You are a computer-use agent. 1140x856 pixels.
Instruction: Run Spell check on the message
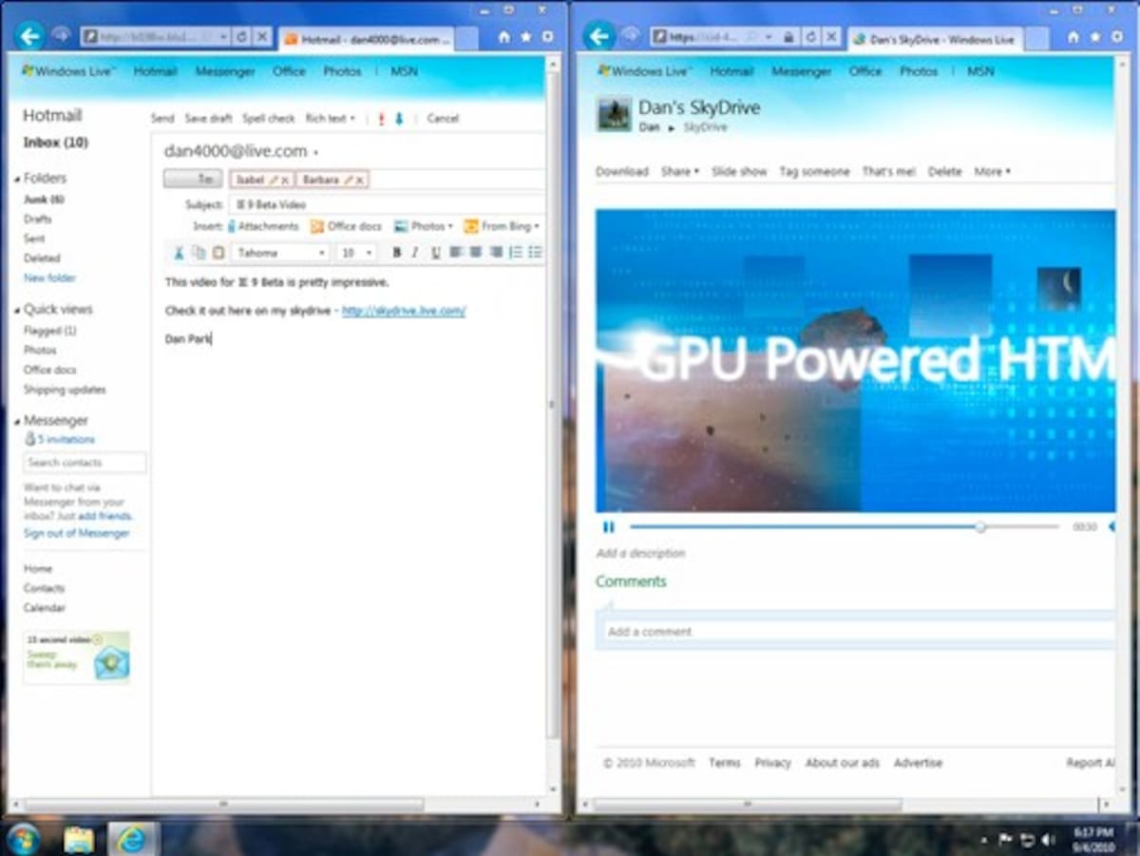[x=269, y=119]
